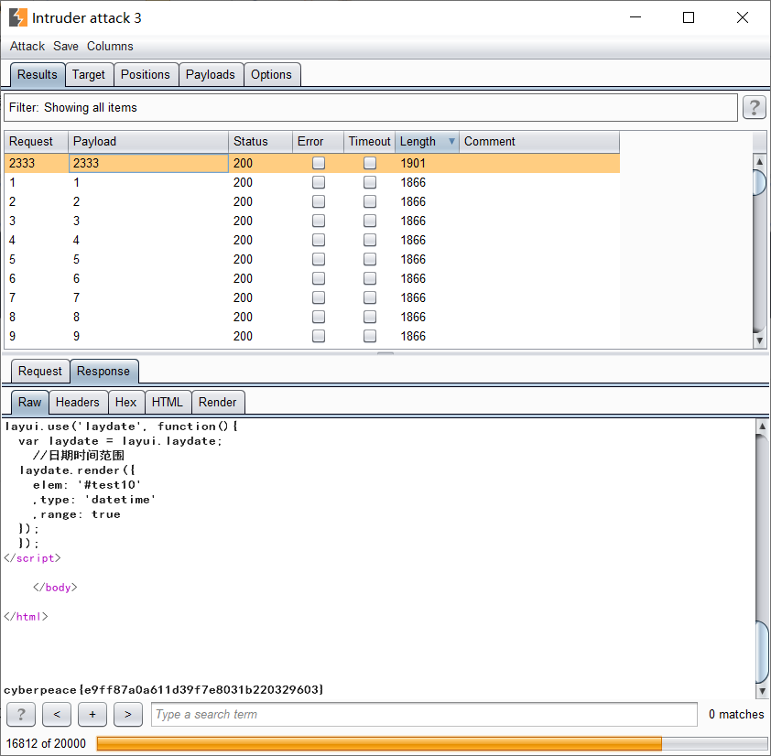
Task: Click results table scroll down arrow
Action: pyautogui.click(x=760, y=340)
